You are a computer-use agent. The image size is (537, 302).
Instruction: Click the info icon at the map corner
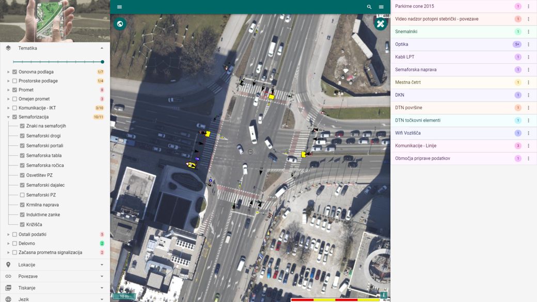384,295
